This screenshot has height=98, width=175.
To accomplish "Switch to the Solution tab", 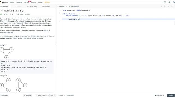I will point(18,7).
